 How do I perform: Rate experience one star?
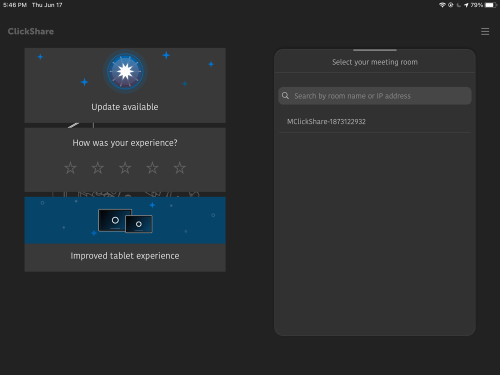[x=70, y=167]
